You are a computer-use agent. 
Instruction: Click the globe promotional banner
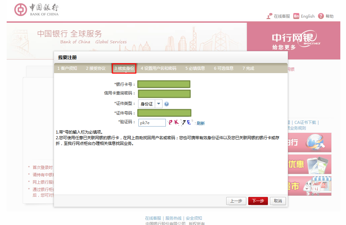(x=310, y=143)
